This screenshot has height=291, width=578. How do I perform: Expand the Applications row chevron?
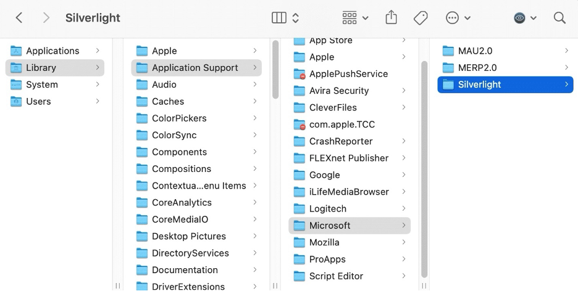(98, 51)
